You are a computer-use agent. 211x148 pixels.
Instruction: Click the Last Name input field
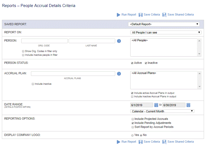click(x=92, y=41)
